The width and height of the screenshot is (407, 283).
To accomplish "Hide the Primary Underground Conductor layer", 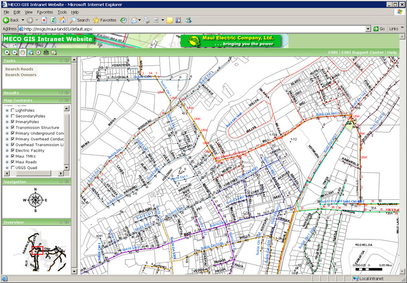I will (13, 133).
